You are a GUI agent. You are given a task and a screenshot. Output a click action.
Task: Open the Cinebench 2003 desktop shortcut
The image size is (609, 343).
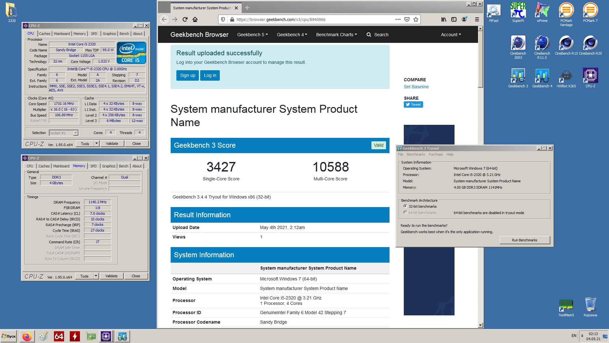(518, 47)
